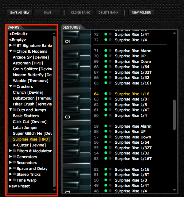Click the SAVE button
184x197 pixels.
click(x=48, y=13)
